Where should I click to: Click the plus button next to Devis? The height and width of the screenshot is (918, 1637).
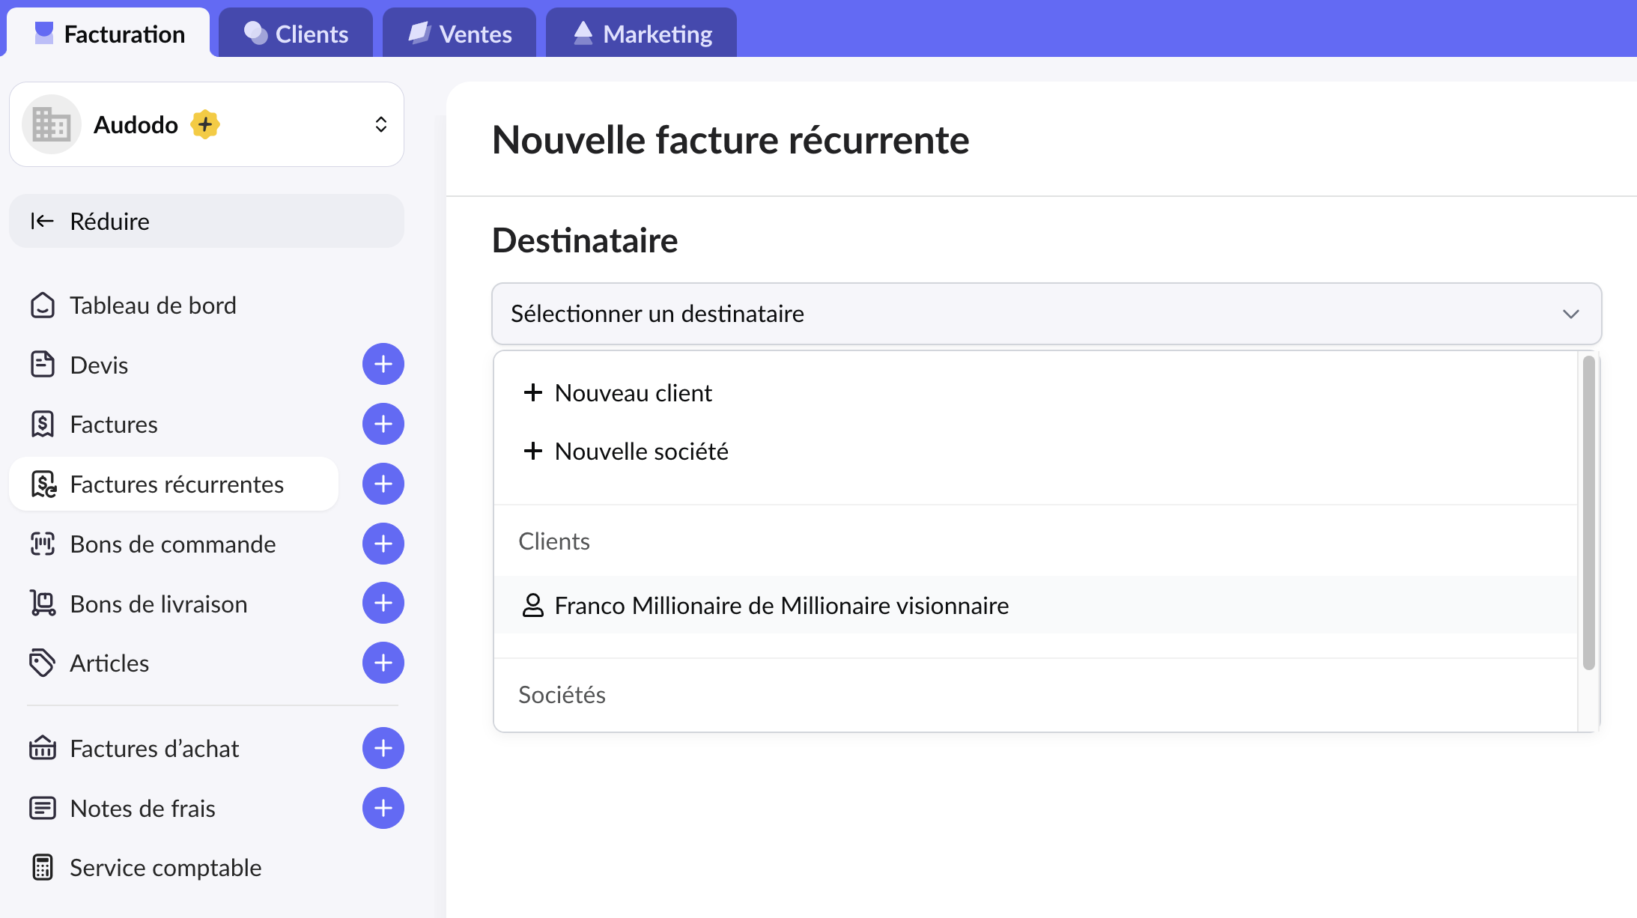(383, 365)
